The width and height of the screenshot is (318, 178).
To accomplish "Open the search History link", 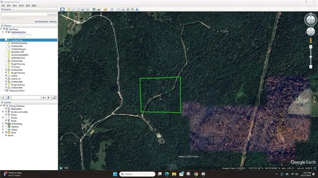I will click(x=53, y=22).
